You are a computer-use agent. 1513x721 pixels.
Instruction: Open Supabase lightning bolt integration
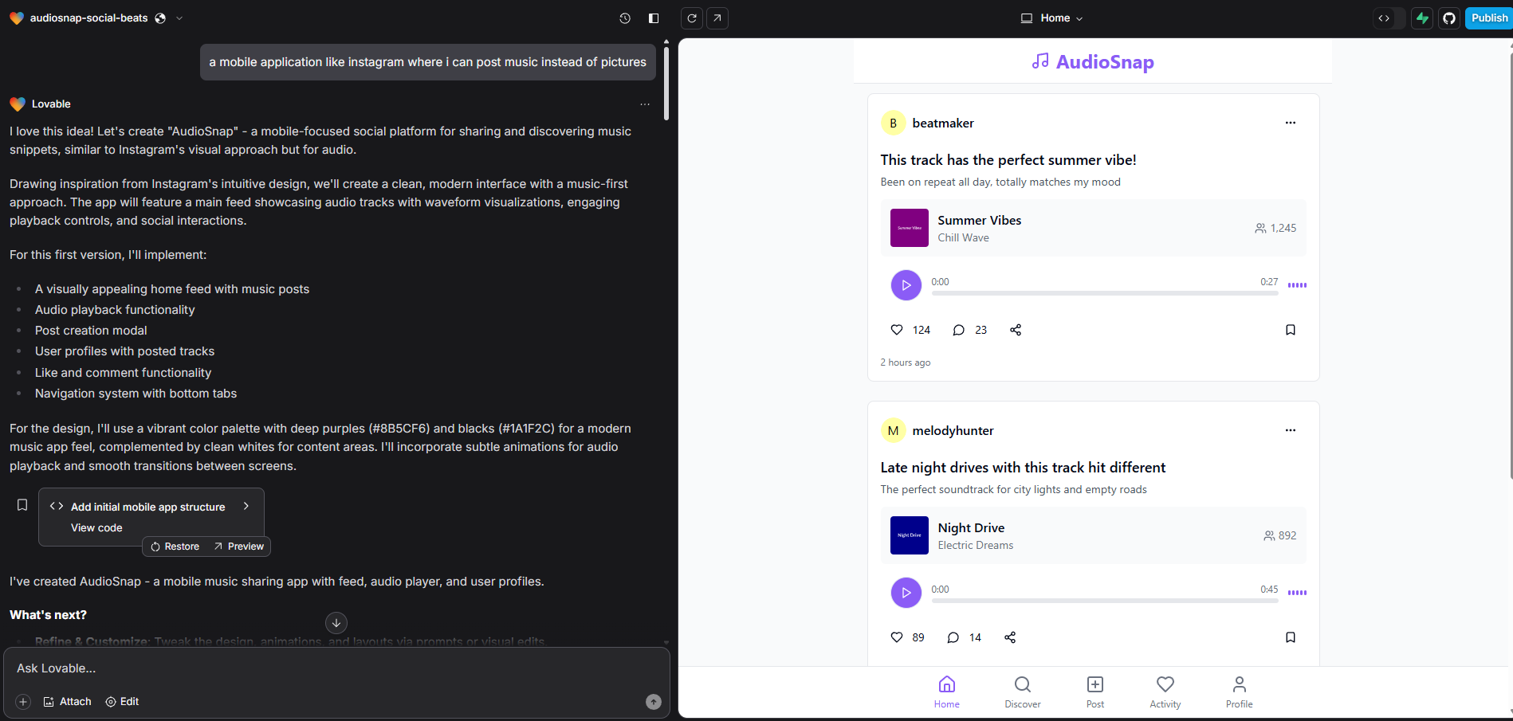1422,18
